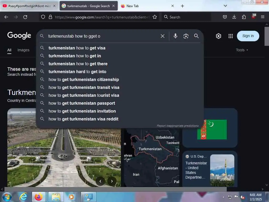The height and width of the screenshot is (202, 269).
Task: Click the Firefox icon on the taskbar
Action: click(39, 197)
